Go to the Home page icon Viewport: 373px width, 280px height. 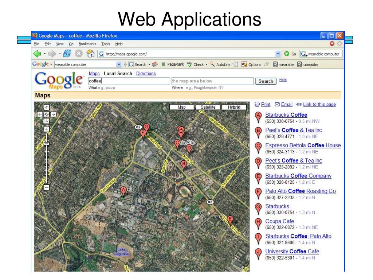[x=90, y=54]
